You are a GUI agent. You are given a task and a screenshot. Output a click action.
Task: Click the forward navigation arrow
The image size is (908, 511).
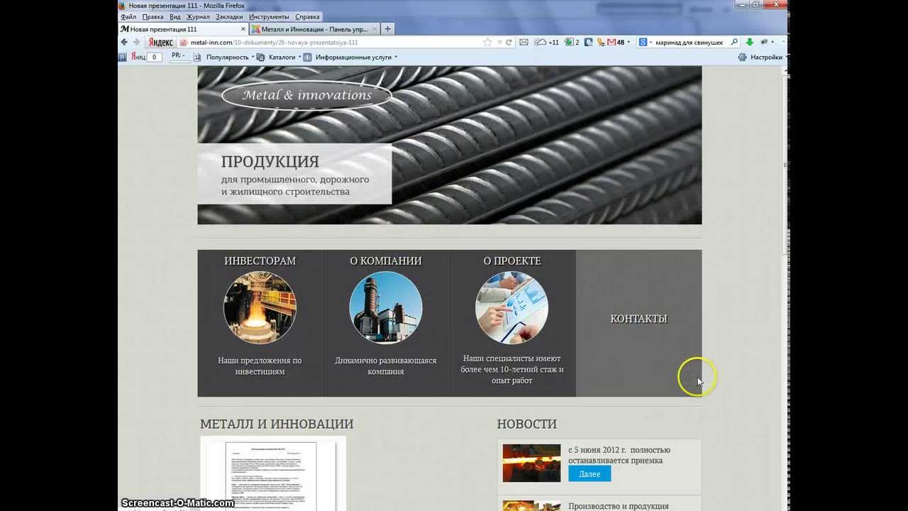click(136, 43)
